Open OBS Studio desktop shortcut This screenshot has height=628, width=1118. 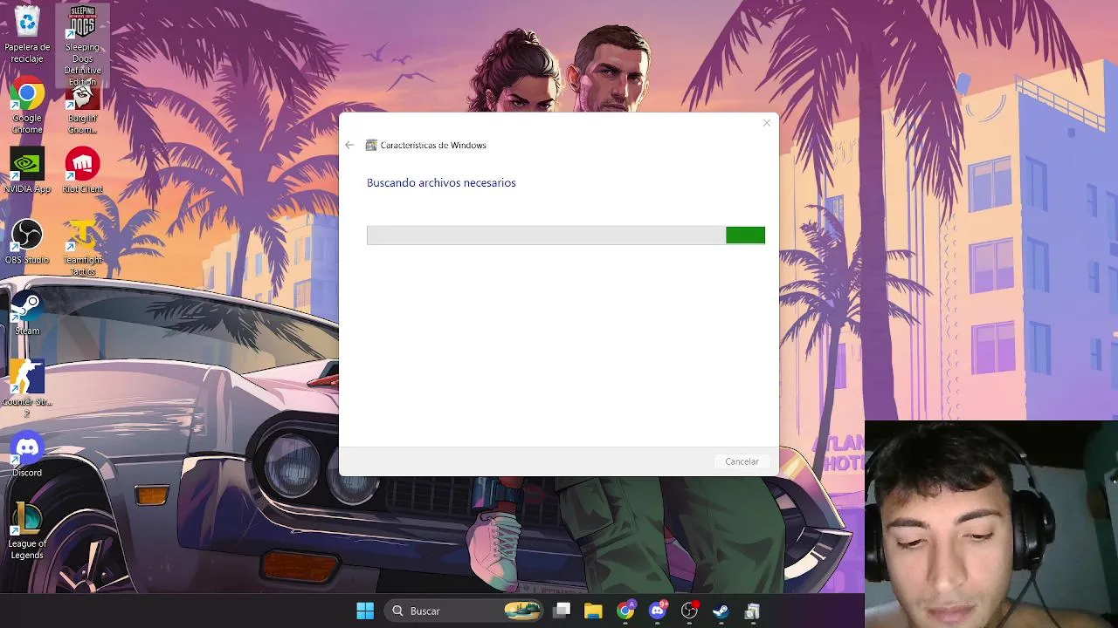[x=27, y=242]
